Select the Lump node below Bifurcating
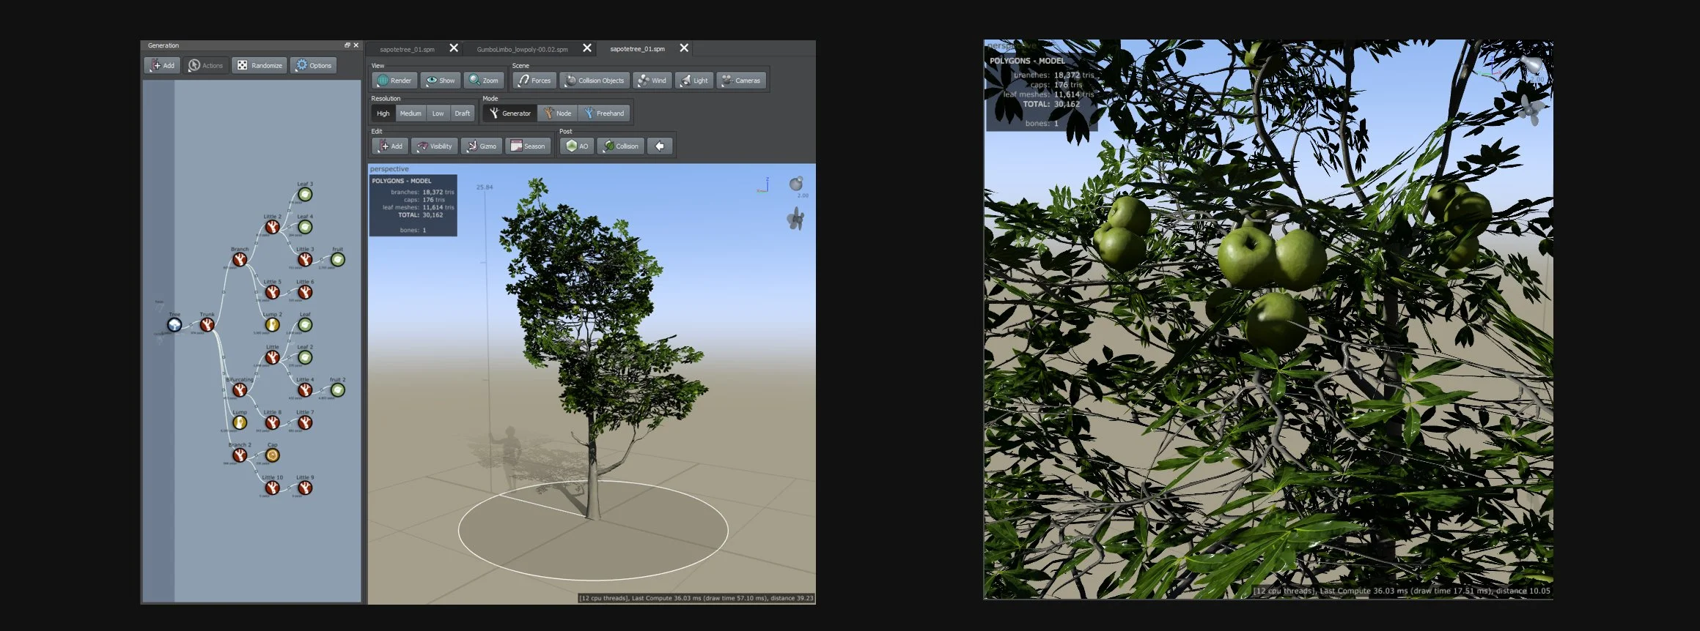The image size is (1700, 631). (x=240, y=422)
